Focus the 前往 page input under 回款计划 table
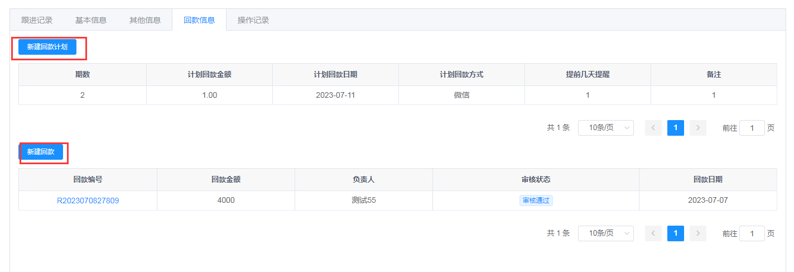Viewport: 794px width, 272px height. pyautogui.click(x=752, y=128)
